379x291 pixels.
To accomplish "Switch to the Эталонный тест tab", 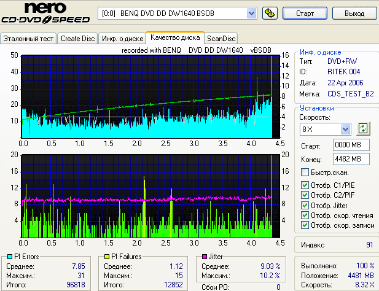I will (x=28, y=39).
